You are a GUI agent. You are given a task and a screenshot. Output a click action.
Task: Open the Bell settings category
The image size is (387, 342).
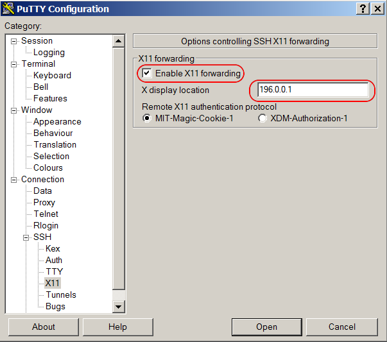tap(40, 87)
